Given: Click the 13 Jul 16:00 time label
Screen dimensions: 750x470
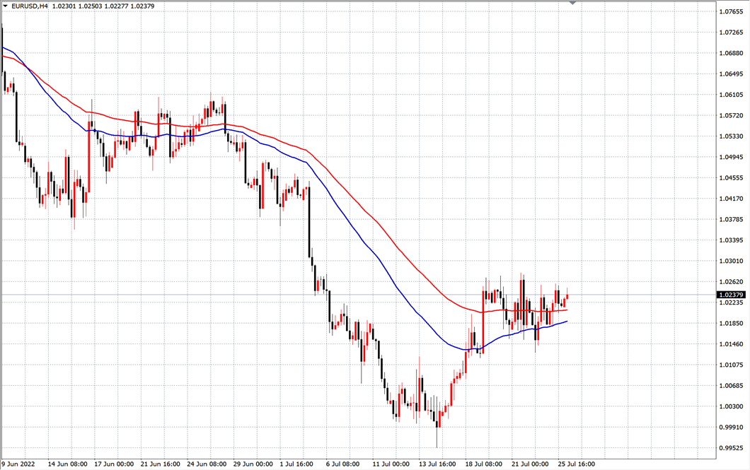Looking at the screenshot, I should 437,464.
